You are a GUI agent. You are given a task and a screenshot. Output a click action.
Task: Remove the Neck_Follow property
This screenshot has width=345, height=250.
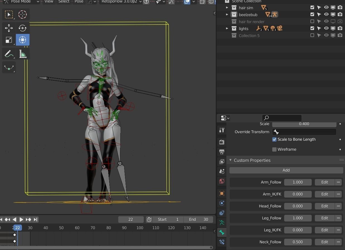(338, 242)
